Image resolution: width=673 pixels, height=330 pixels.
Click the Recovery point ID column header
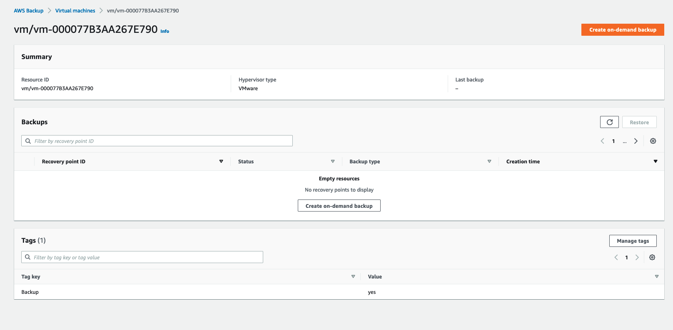[64, 162]
